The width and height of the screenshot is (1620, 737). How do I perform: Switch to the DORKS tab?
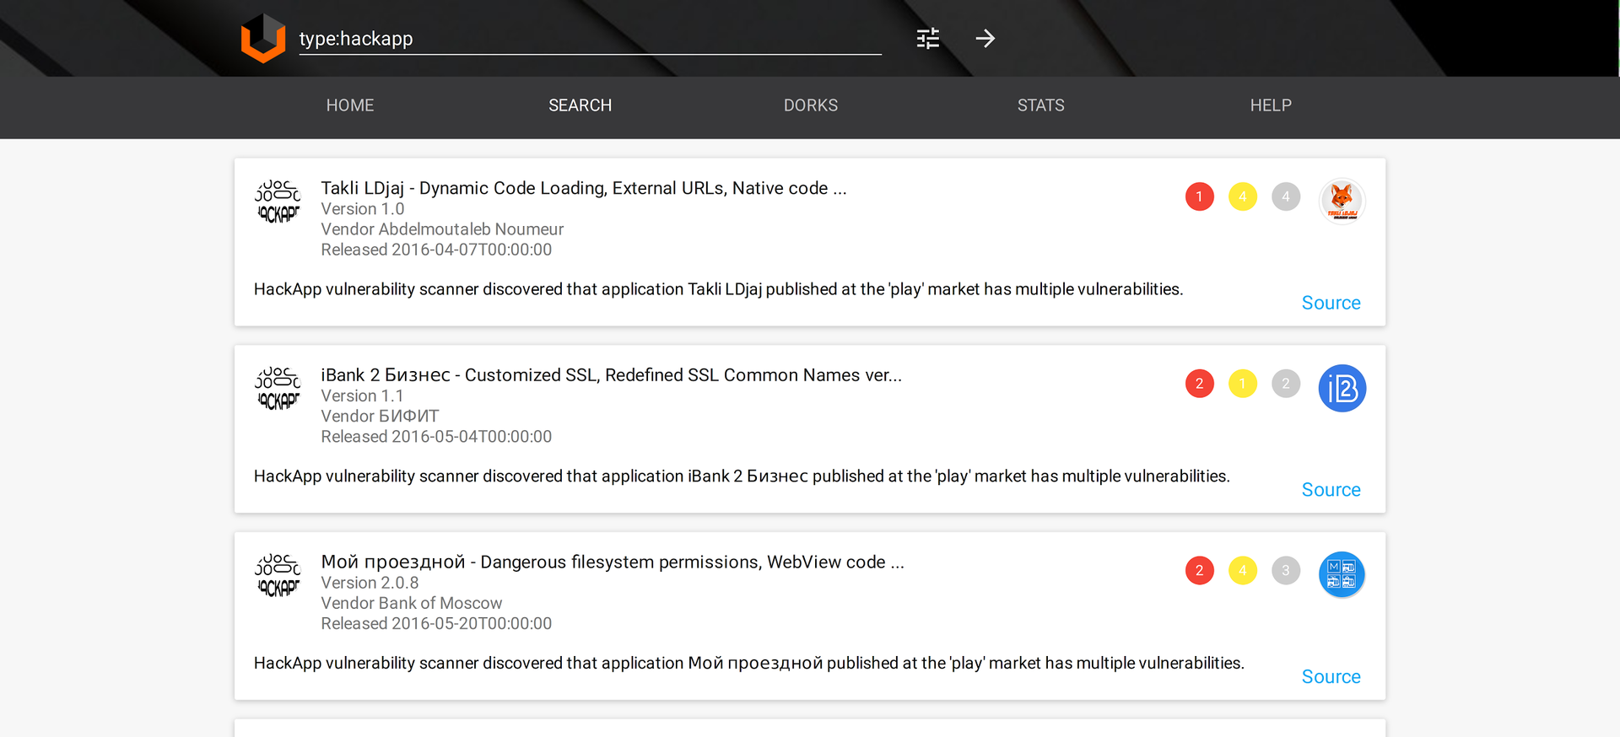point(810,105)
